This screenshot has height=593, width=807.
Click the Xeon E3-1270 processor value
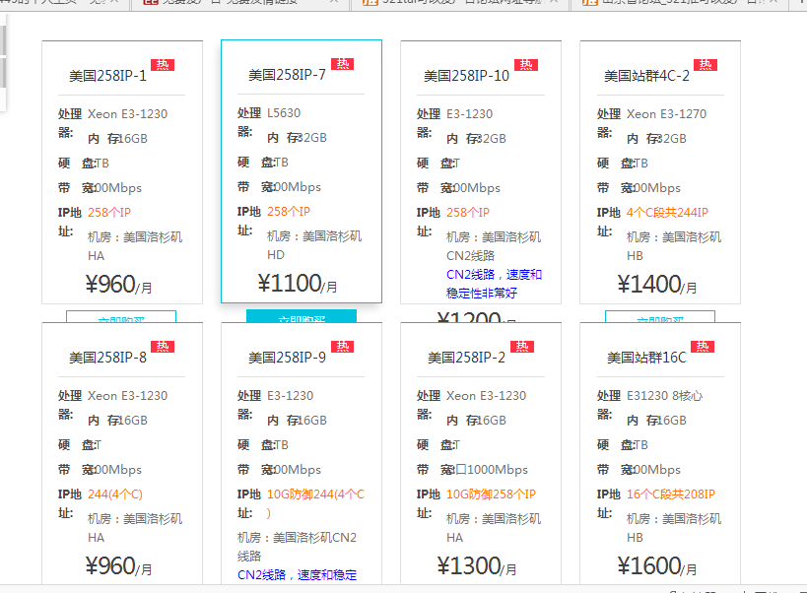666,114
